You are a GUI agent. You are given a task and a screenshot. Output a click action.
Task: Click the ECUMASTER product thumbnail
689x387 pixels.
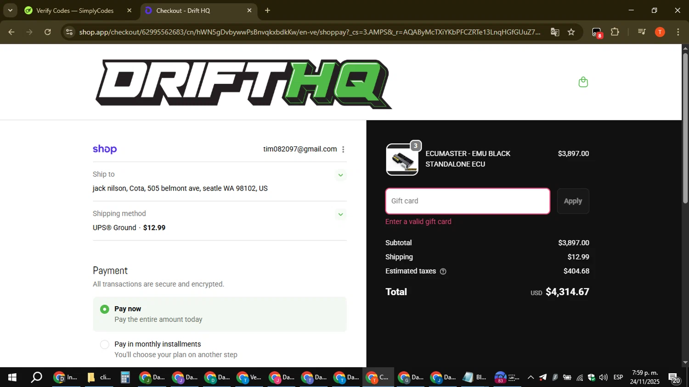pos(402,159)
